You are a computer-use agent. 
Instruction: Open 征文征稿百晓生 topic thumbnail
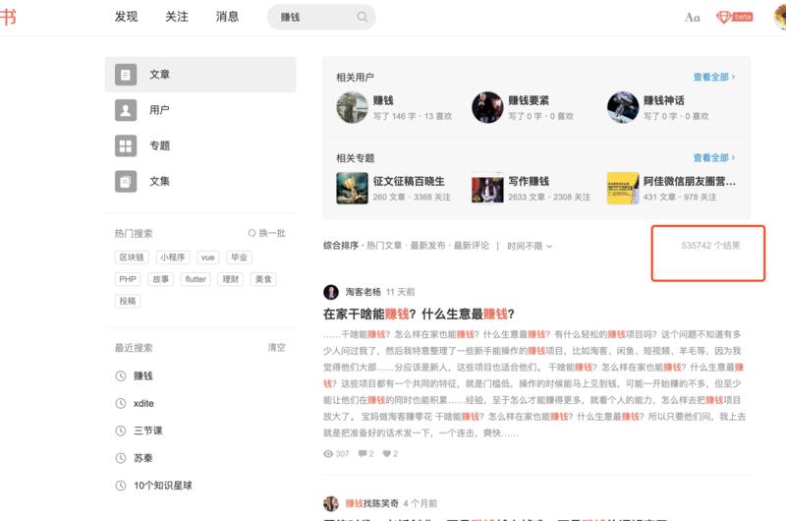(352, 188)
